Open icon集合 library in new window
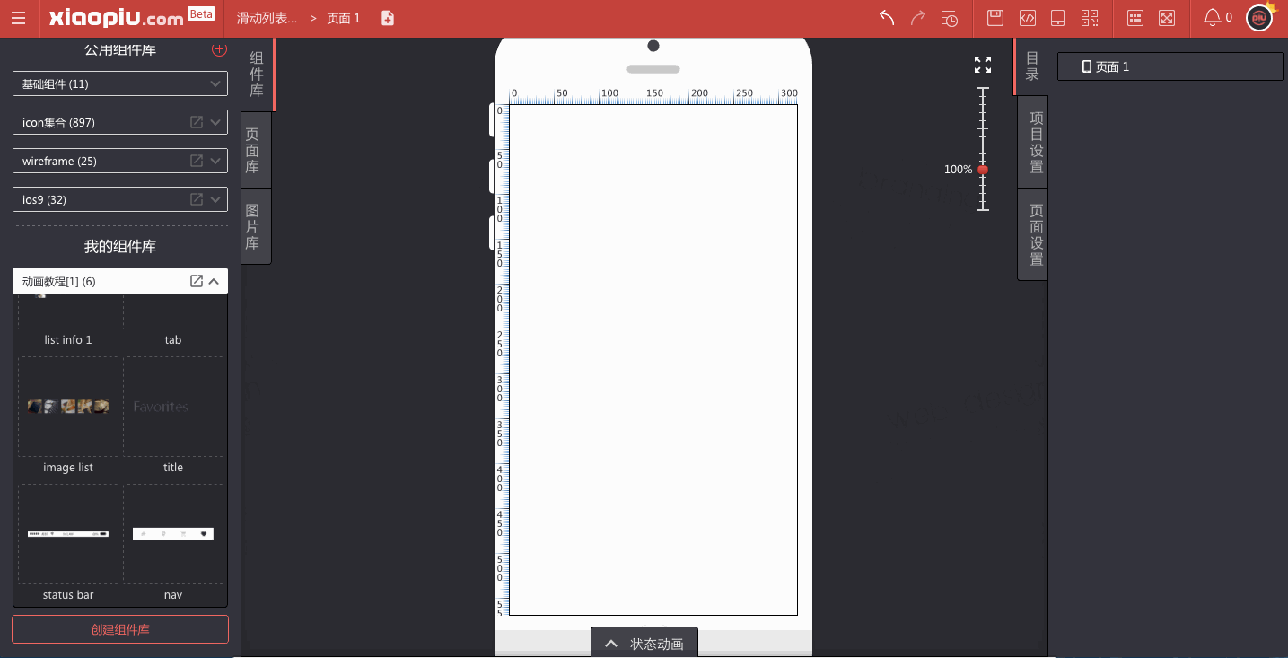 click(x=196, y=122)
